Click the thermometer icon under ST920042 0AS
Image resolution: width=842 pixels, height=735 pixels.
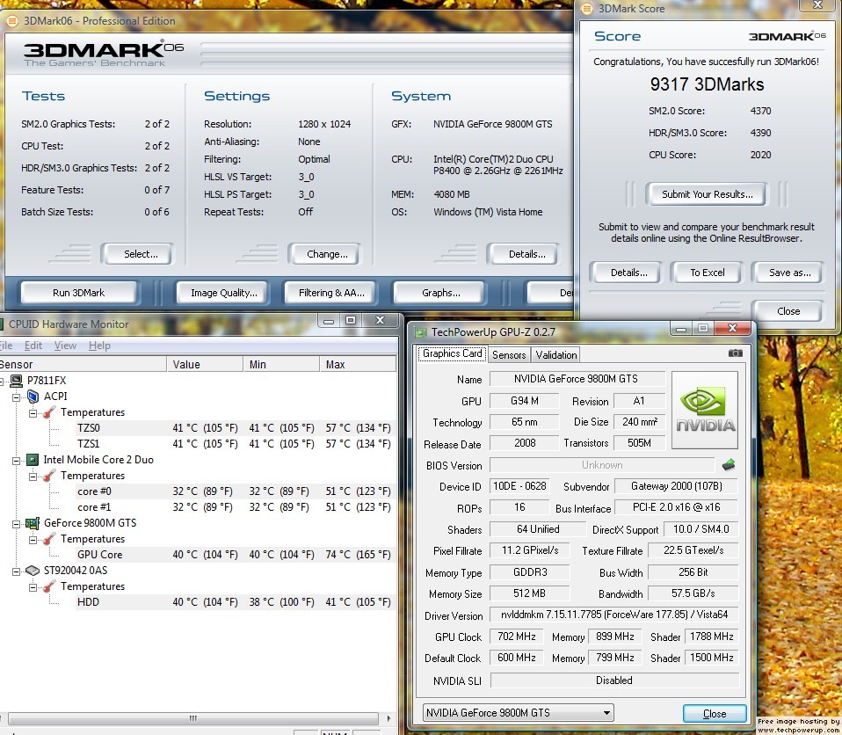pos(49,586)
